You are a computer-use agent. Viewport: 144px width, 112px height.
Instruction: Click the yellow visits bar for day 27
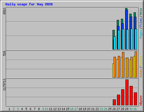pos(117,68)
